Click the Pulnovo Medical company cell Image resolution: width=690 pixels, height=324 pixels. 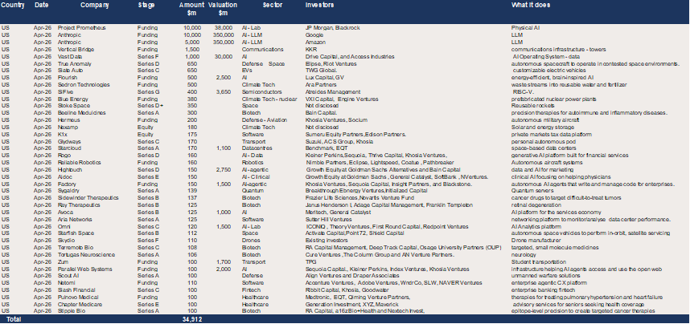76,297
